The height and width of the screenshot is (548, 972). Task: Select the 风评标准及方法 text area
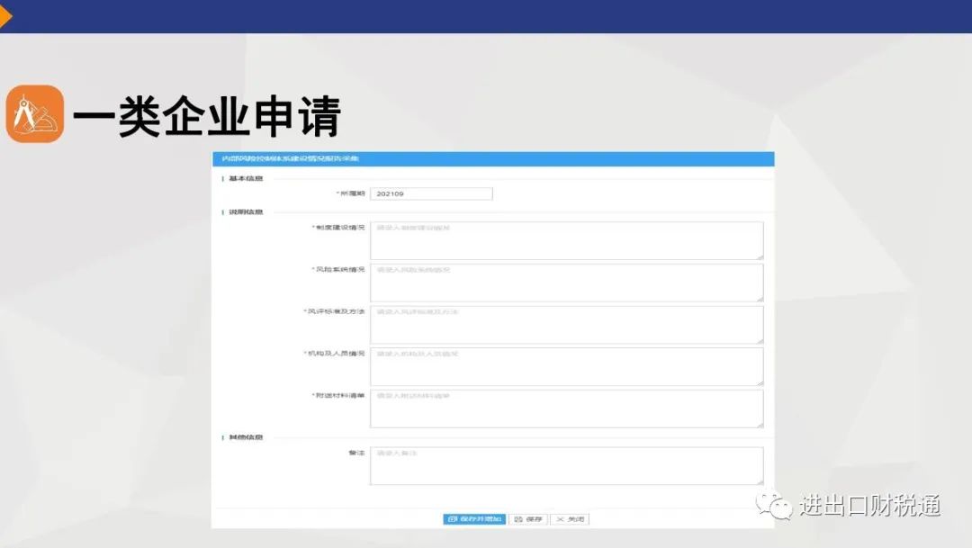click(567, 325)
